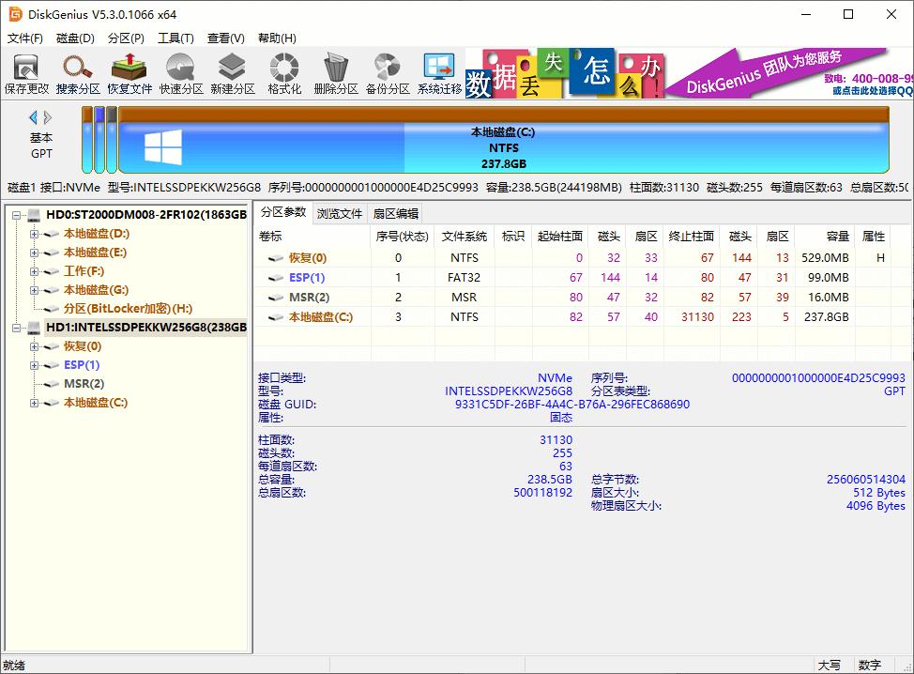Expand the 本地磁盘(C:) node in tree
Viewport: 914px width, 674px height.
coord(35,403)
